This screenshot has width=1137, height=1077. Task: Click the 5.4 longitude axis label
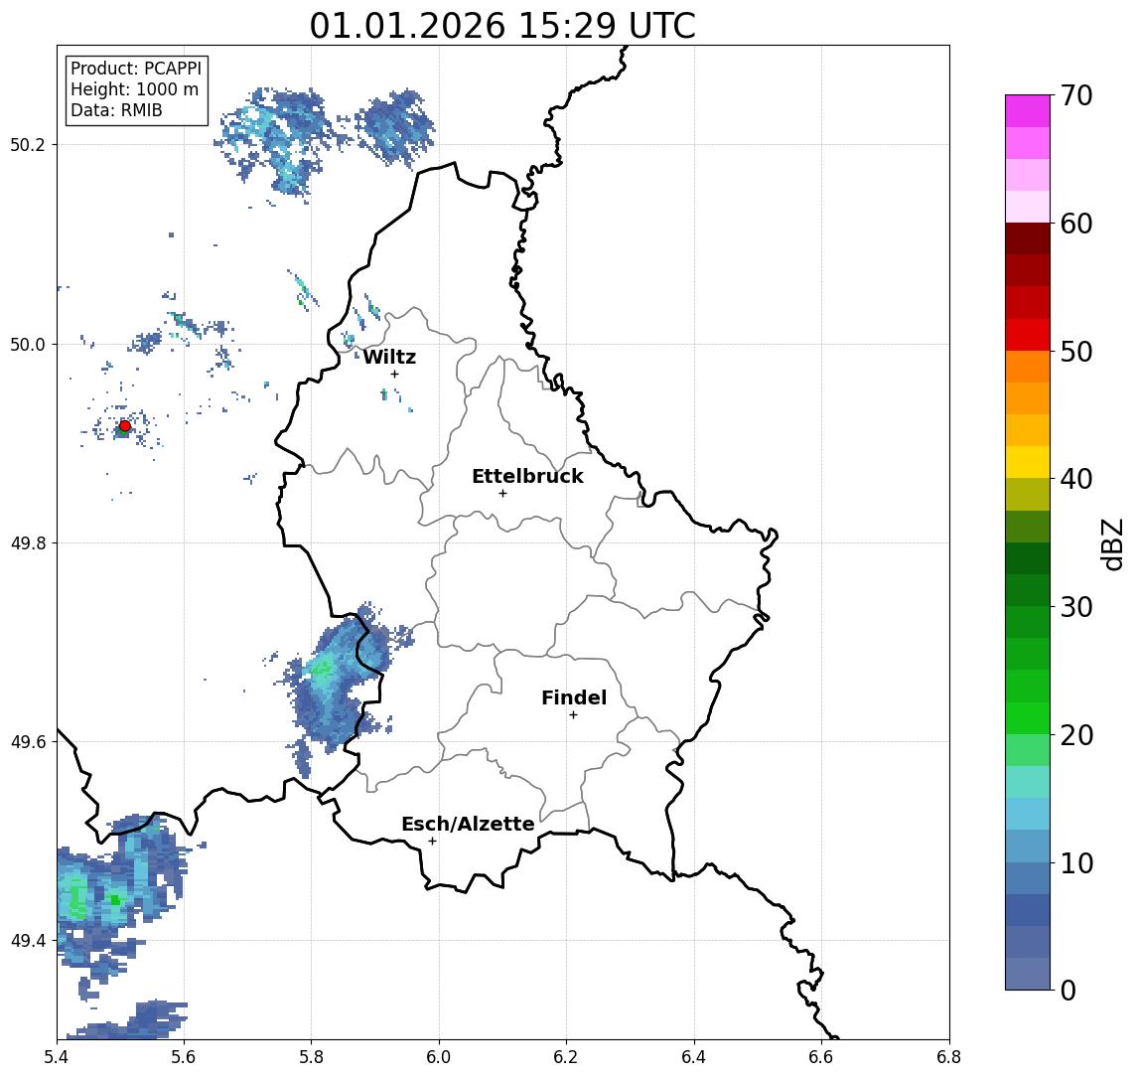click(57, 1057)
